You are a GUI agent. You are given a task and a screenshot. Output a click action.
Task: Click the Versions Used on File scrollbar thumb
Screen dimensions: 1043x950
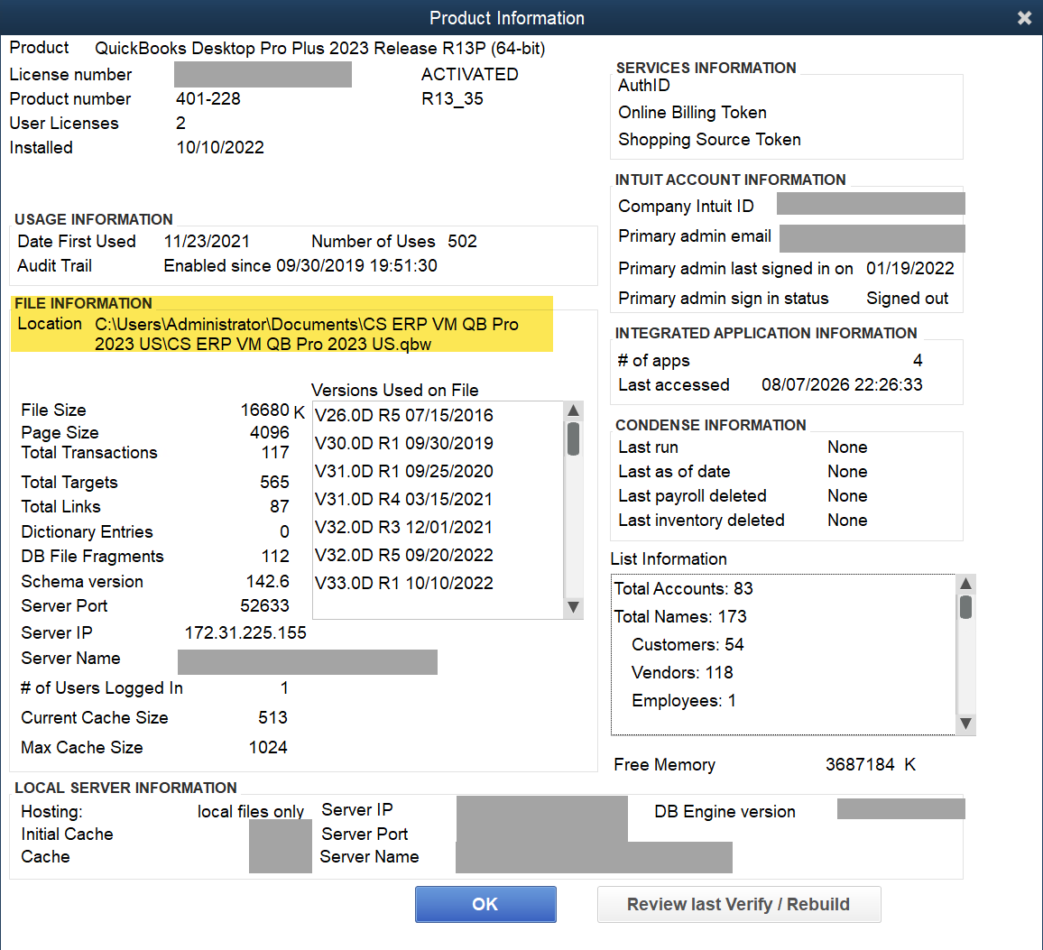click(x=574, y=439)
